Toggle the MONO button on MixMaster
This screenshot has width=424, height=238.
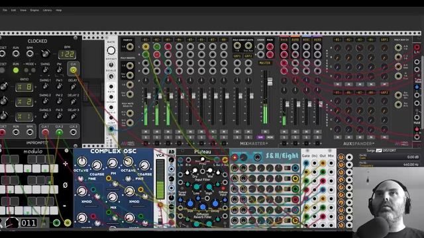click(x=270, y=138)
